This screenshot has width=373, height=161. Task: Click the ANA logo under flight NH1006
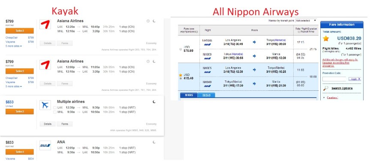(207, 45)
